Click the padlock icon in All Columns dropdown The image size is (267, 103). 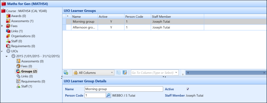coord(75,73)
